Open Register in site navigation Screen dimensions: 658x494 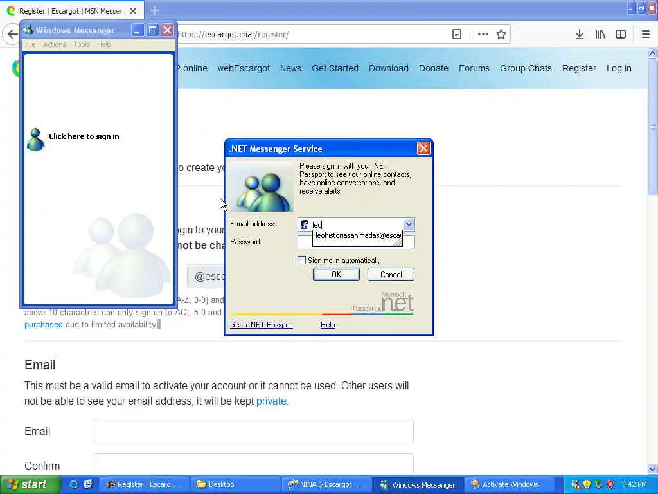(579, 68)
